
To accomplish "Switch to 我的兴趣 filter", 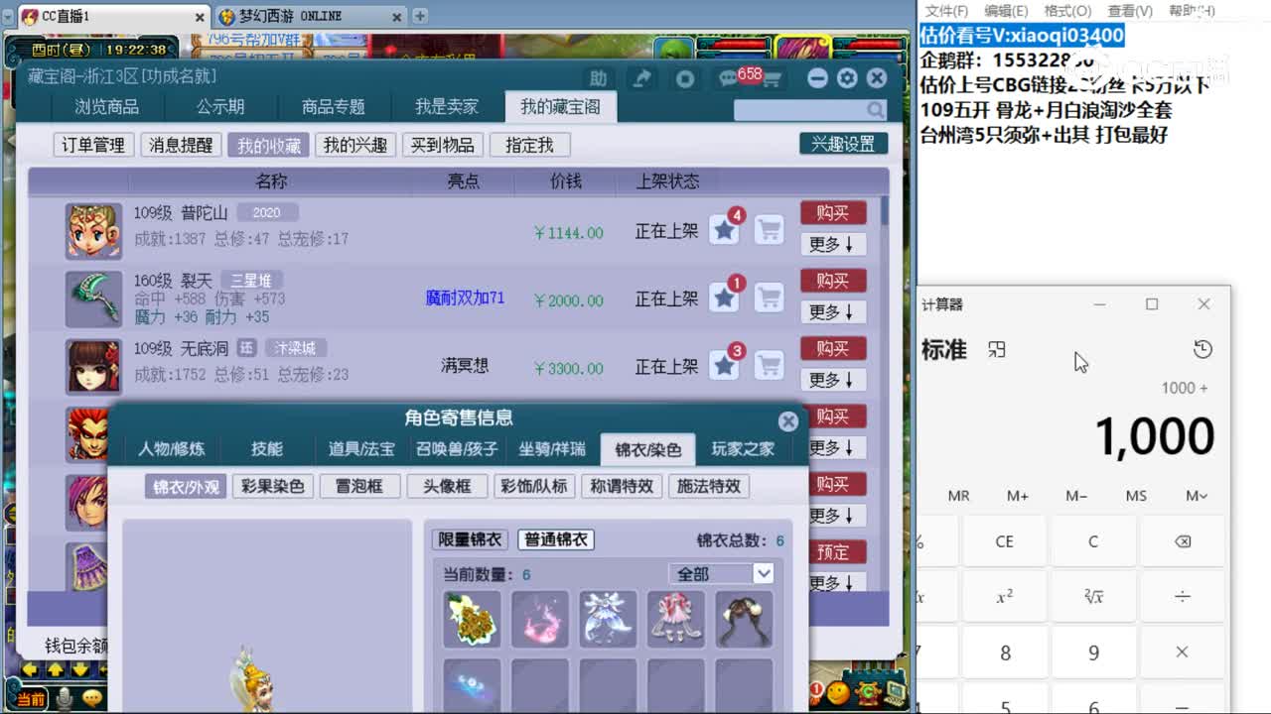I will tap(355, 145).
